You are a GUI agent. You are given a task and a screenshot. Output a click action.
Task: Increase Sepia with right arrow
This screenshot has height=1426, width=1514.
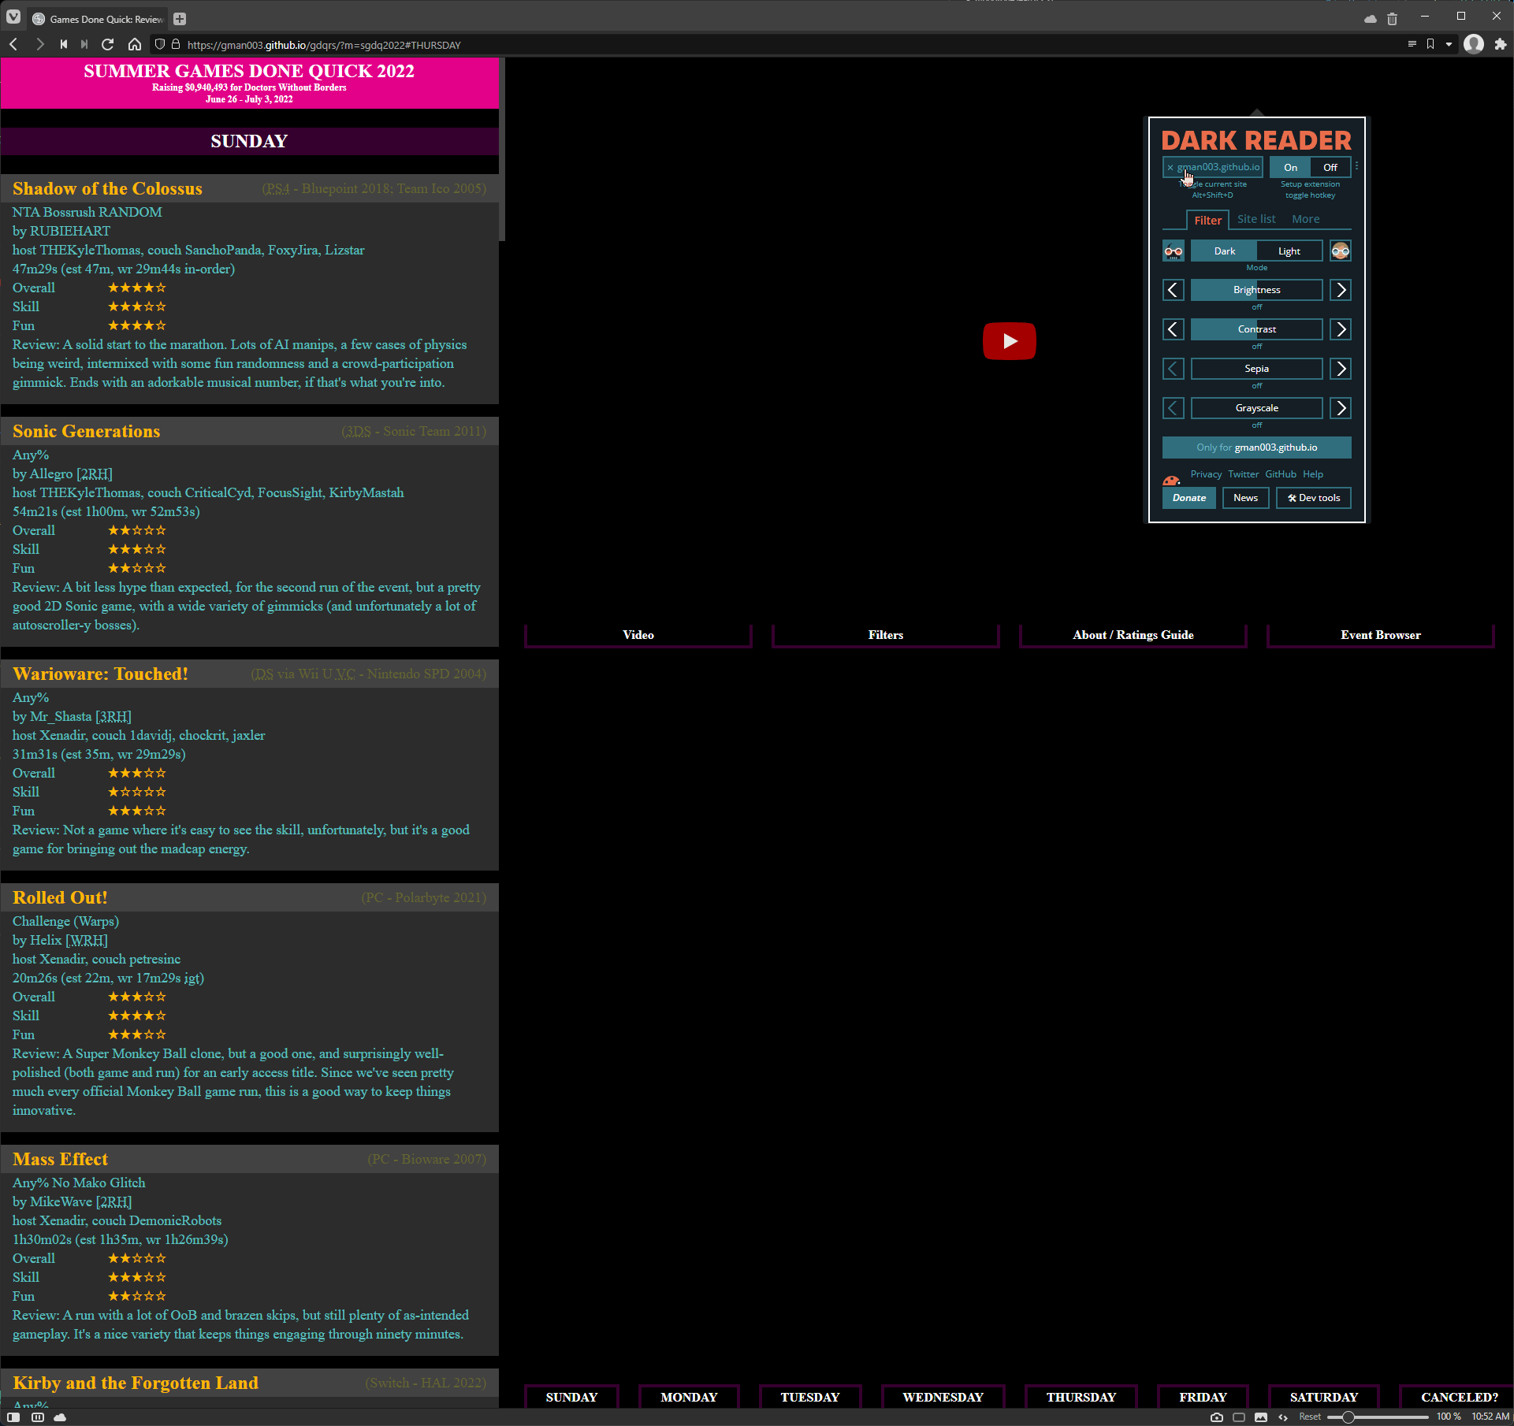pyautogui.click(x=1341, y=369)
